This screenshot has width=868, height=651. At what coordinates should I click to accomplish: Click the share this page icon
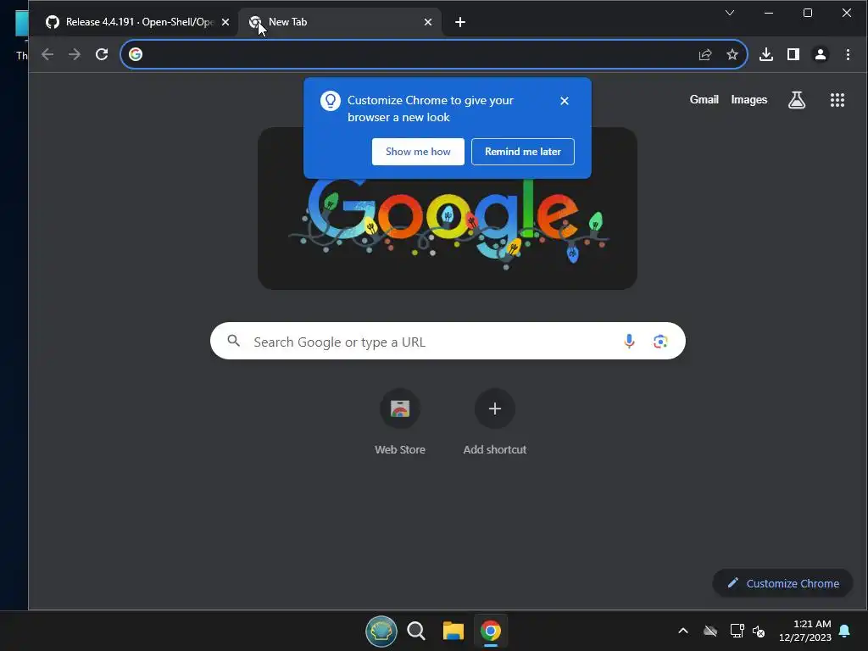tap(704, 54)
